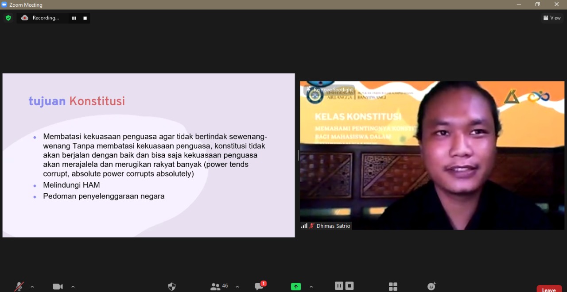This screenshot has height=292, width=567.
Task: Click the green encryption shield icon
Action: pyautogui.click(x=8, y=18)
